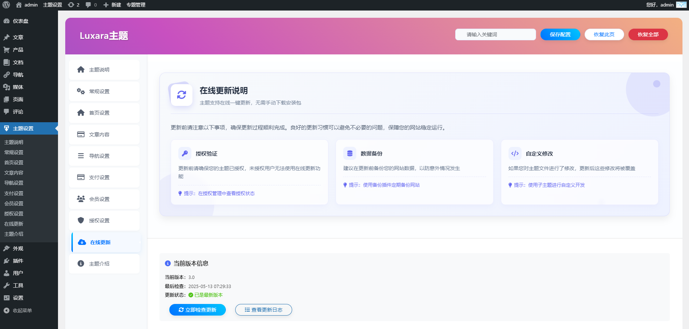Select the shield icon for 授权设置
This screenshot has height=329, width=689.
pos(80,221)
